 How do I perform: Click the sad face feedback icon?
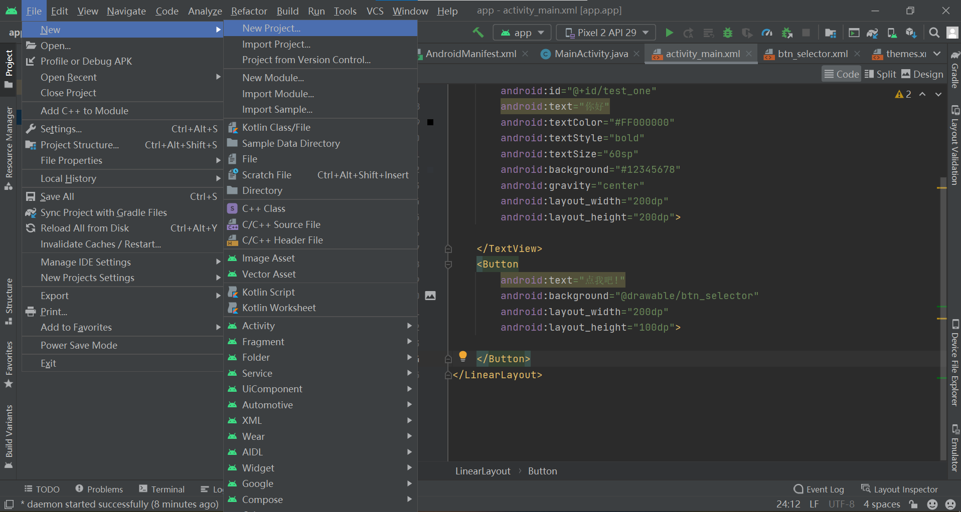(x=950, y=504)
